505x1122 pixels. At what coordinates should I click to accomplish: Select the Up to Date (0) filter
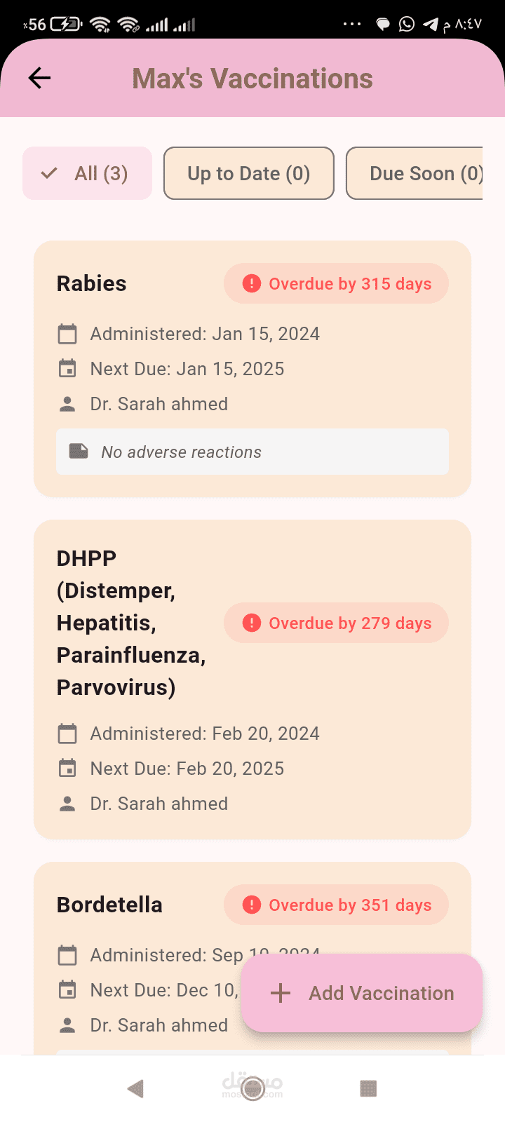(x=248, y=173)
